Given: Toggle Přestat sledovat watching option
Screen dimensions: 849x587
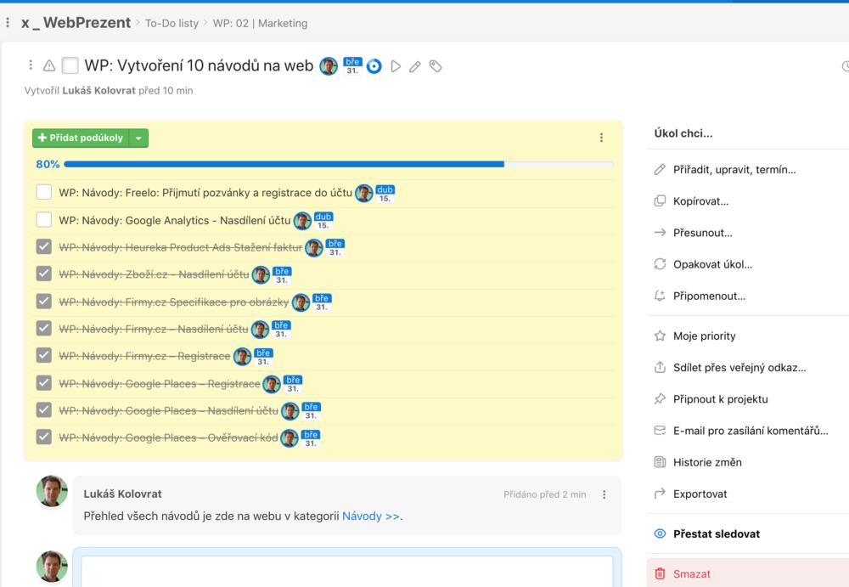Looking at the screenshot, I should tap(717, 533).
